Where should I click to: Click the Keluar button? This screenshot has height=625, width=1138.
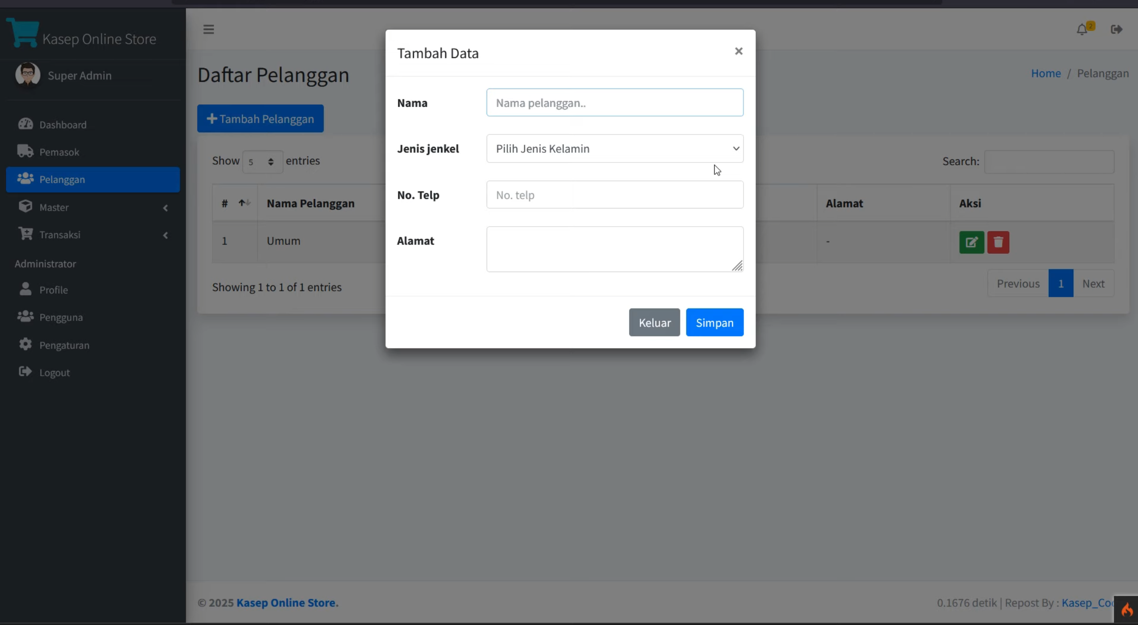[654, 322]
